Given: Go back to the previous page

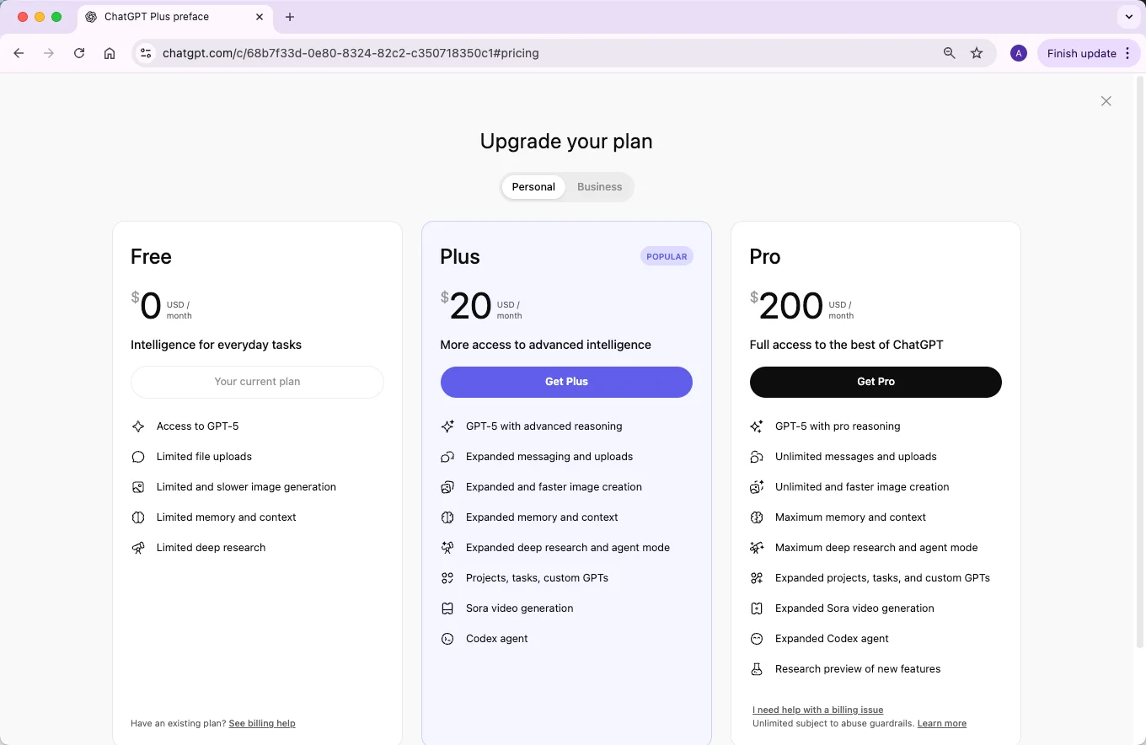Looking at the screenshot, I should pos(19,53).
